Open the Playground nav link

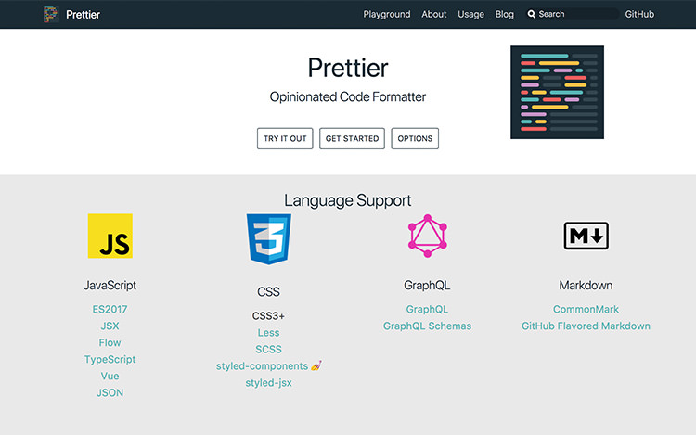(387, 14)
